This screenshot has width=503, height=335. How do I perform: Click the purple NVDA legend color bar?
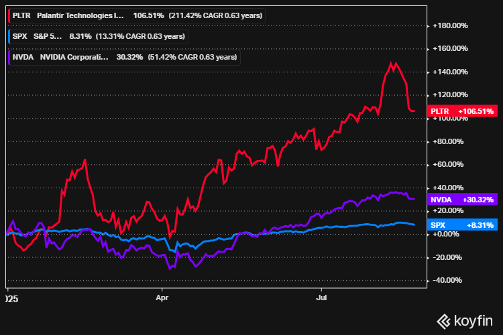(x=9, y=58)
